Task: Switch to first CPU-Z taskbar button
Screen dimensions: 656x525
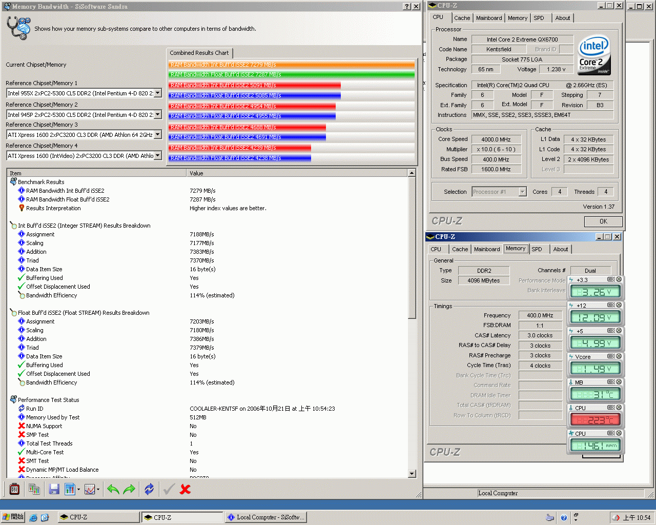Action: pos(98,517)
